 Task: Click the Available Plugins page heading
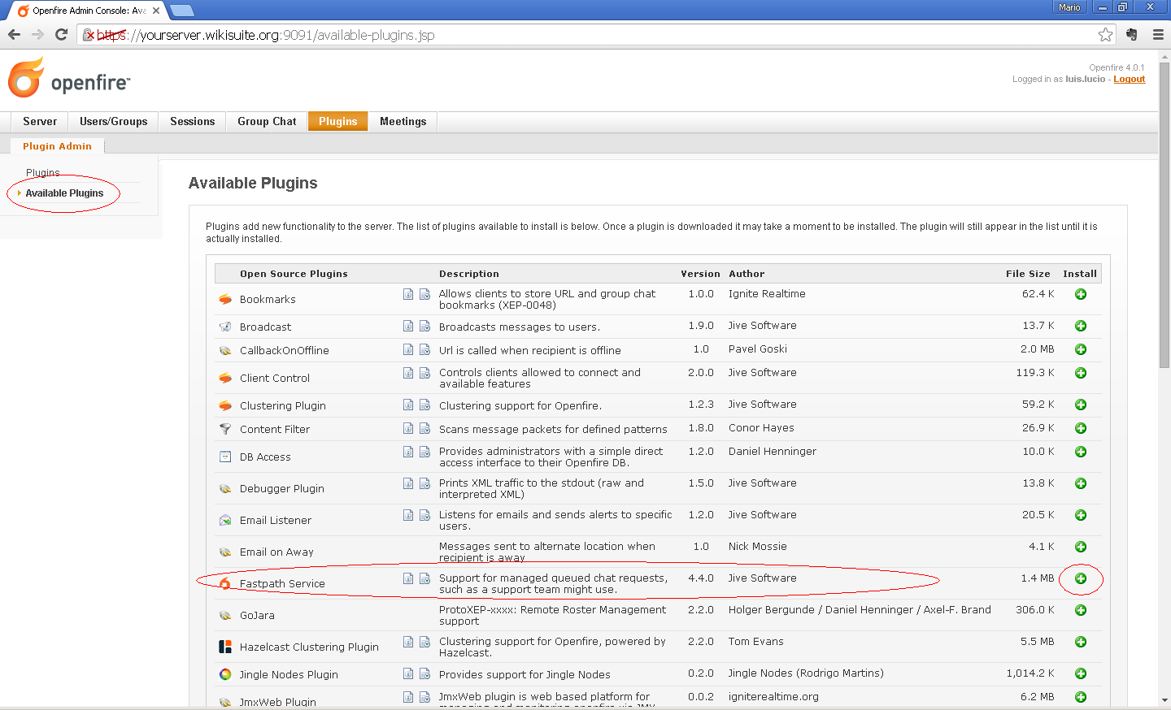click(x=253, y=184)
